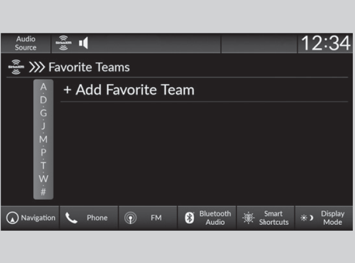The image size is (355, 263).
Task: Add a favorite team
Action: pyautogui.click(x=129, y=89)
